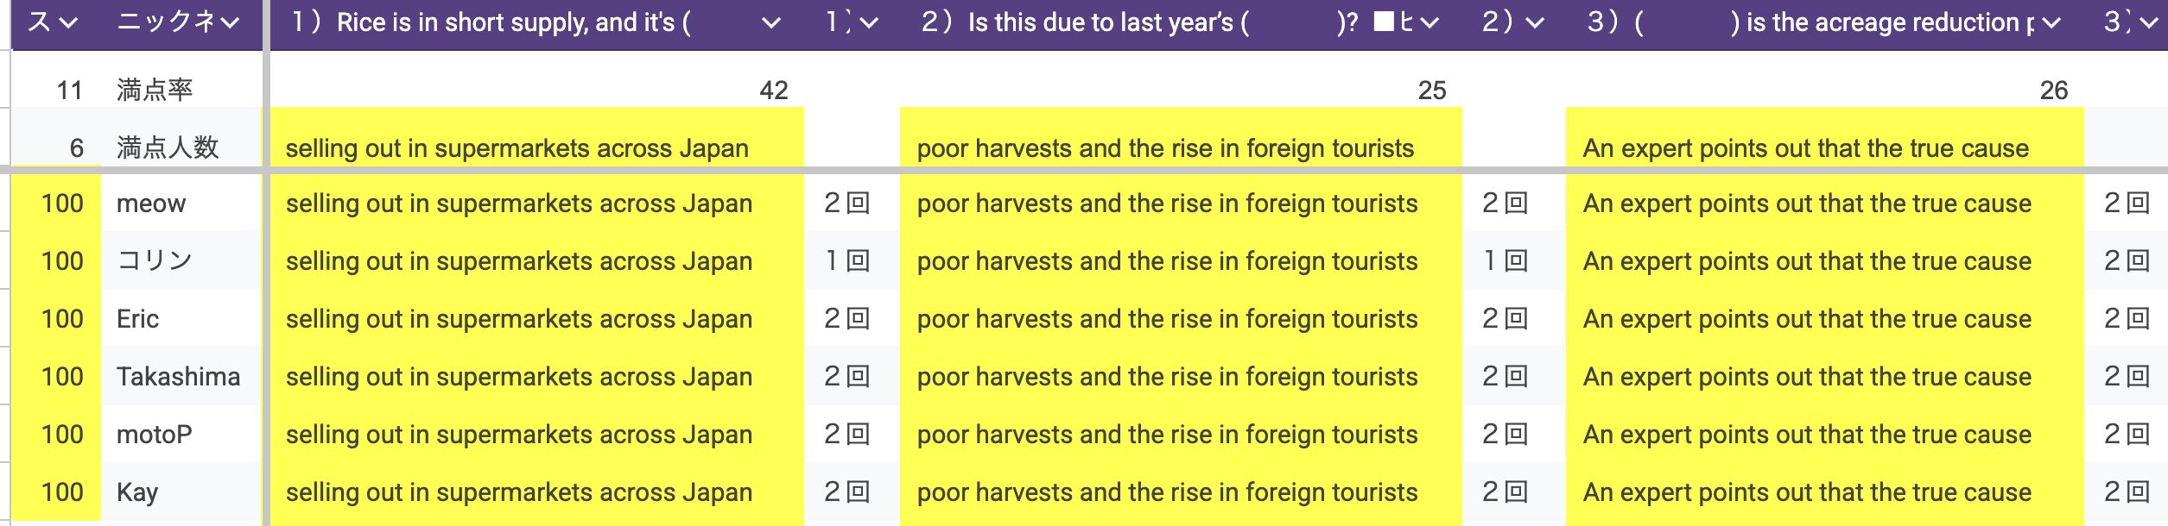Screen dimensions: 2168x526
Task: Select コリン's 1回 cell after the supermarkets answer
Action: (x=846, y=261)
